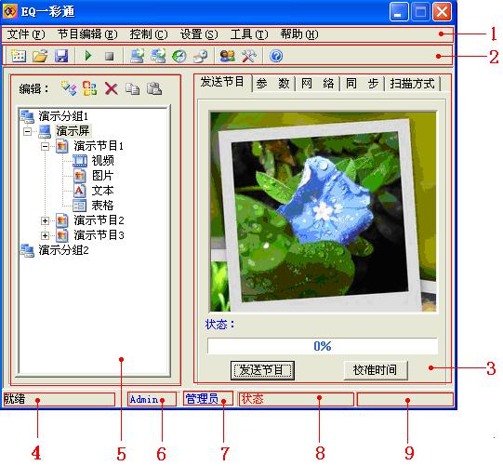Start playback with the green play icon
This screenshot has width=503, height=466.
87,56
